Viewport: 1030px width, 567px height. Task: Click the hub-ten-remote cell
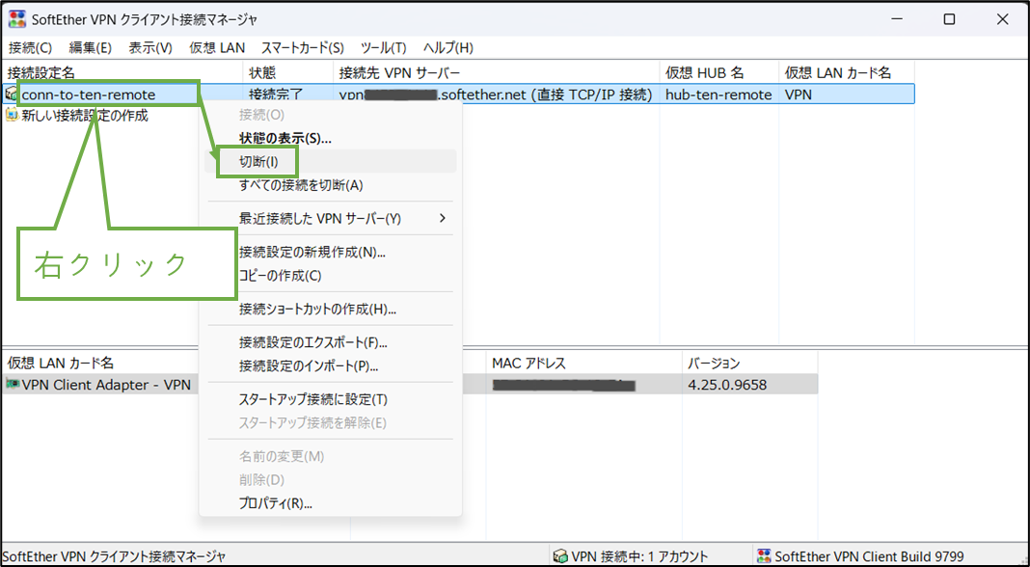point(718,94)
